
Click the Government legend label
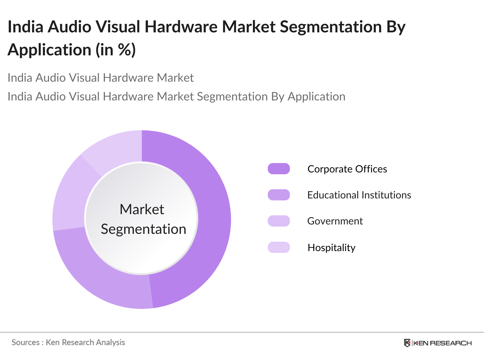point(335,221)
